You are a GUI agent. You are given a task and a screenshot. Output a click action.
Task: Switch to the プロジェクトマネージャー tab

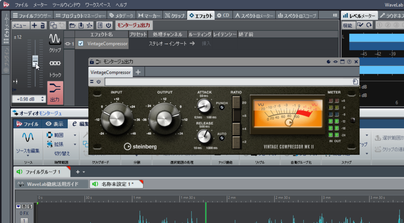pyautogui.click(x=80, y=15)
